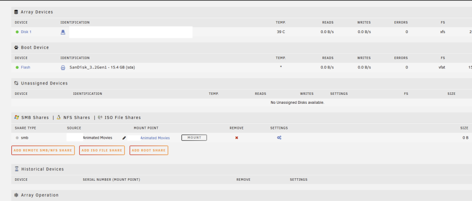Click the smb share type text

point(25,138)
